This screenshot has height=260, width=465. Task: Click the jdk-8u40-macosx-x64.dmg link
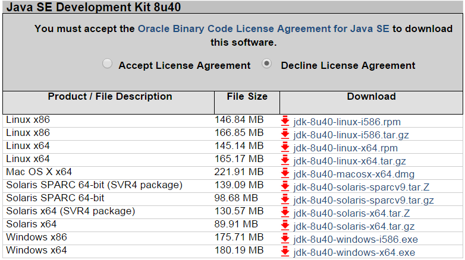coord(354,175)
